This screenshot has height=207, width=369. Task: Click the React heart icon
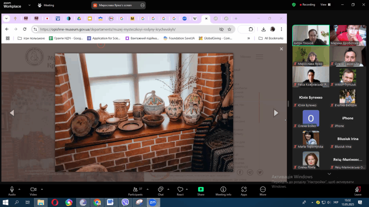180,190
